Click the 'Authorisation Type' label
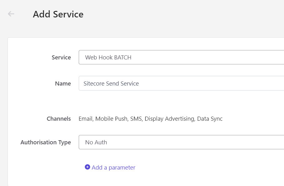Screen dimensions: 284x186 pyautogui.click(x=46, y=142)
